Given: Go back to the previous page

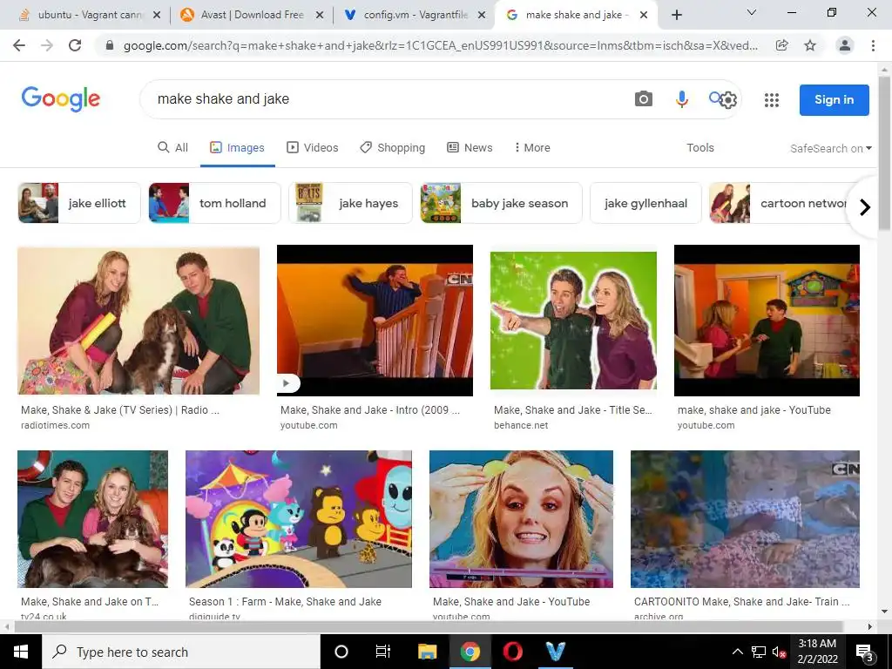Looking at the screenshot, I should click(19, 45).
